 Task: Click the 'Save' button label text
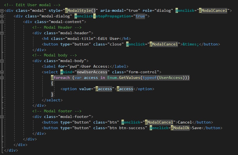(x=197, y=128)
